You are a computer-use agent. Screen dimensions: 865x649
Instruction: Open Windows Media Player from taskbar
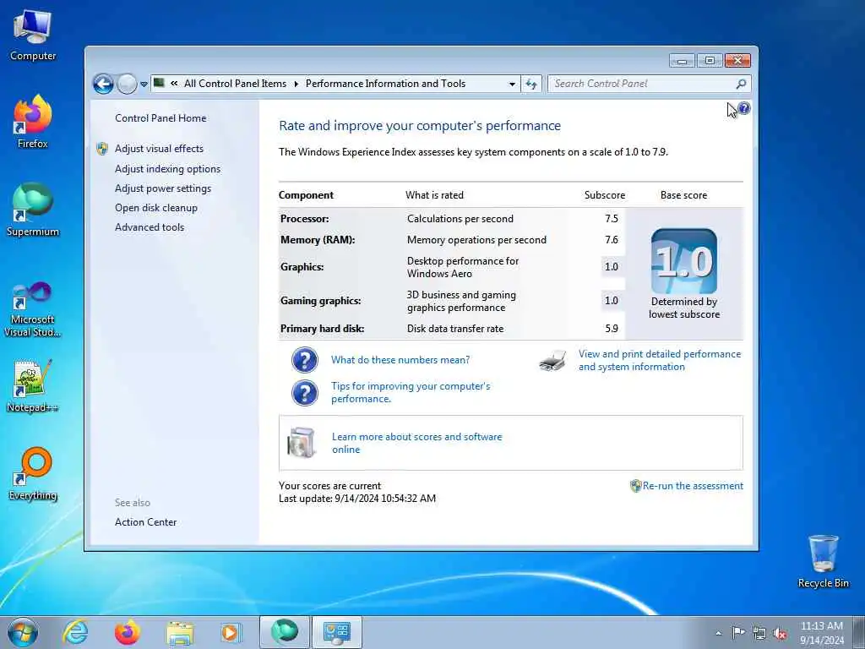point(231,632)
